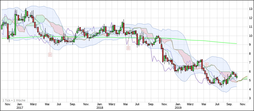This screenshot has width=254, height=111.
Task: Select the price label 3 on axis
Action: point(250,98)
